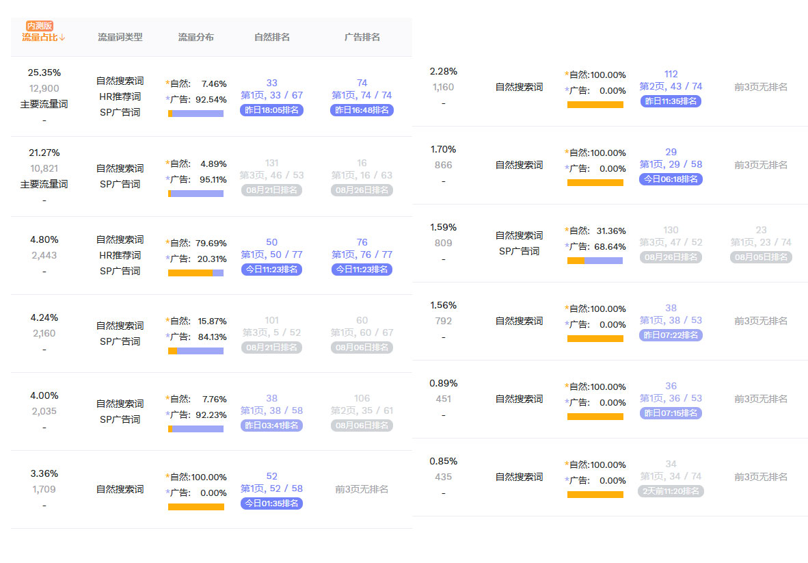Click the distribution bar for 79.69% natural
The height and width of the screenshot is (563, 808).
click(x=196, y=273)
